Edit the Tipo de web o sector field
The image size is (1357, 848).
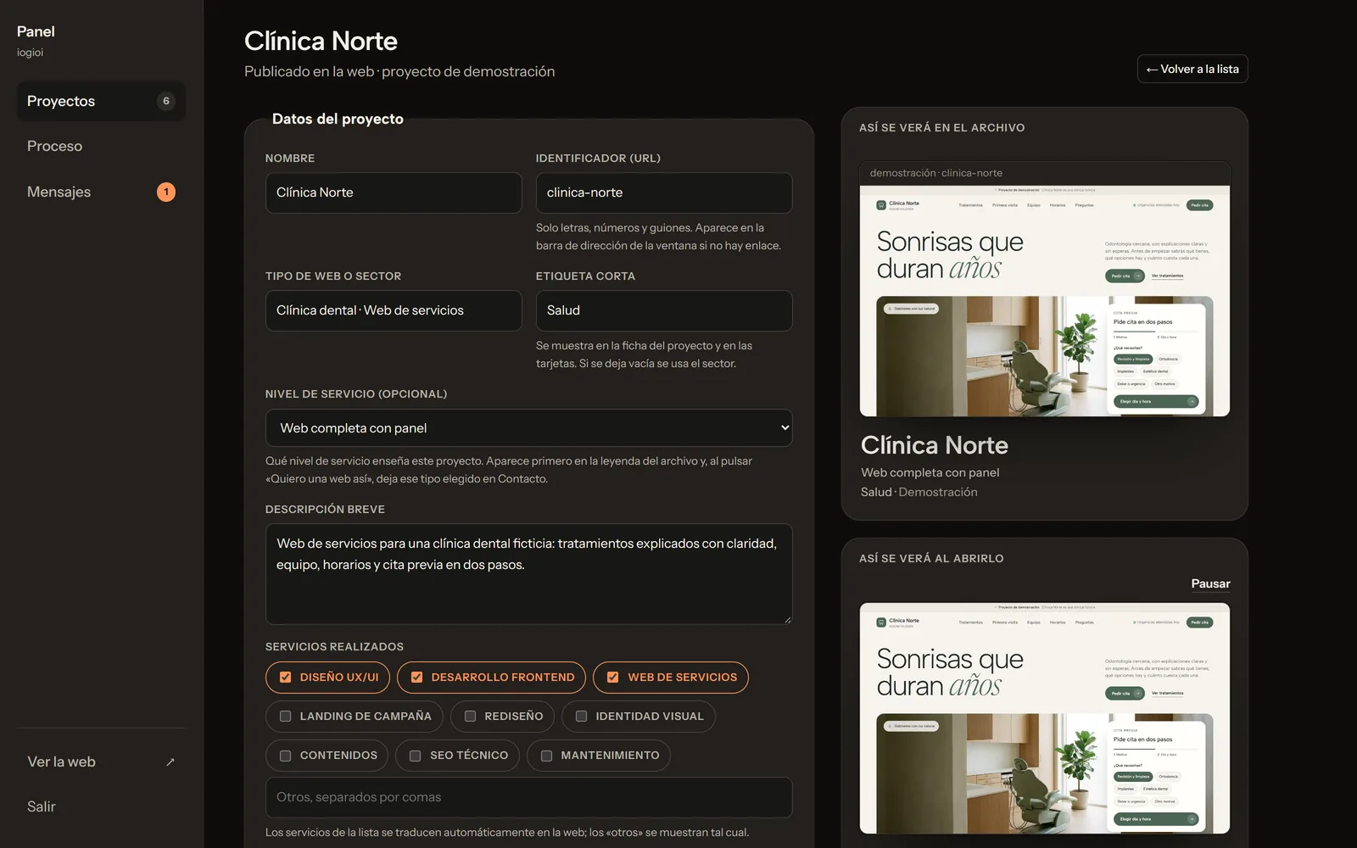pyautogui.click(x=394, y=310)
